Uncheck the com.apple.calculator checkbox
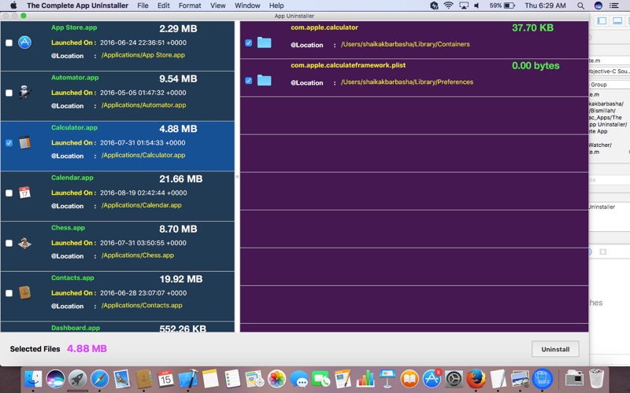Screen dimensions: 630x393 tap(248, 42)
